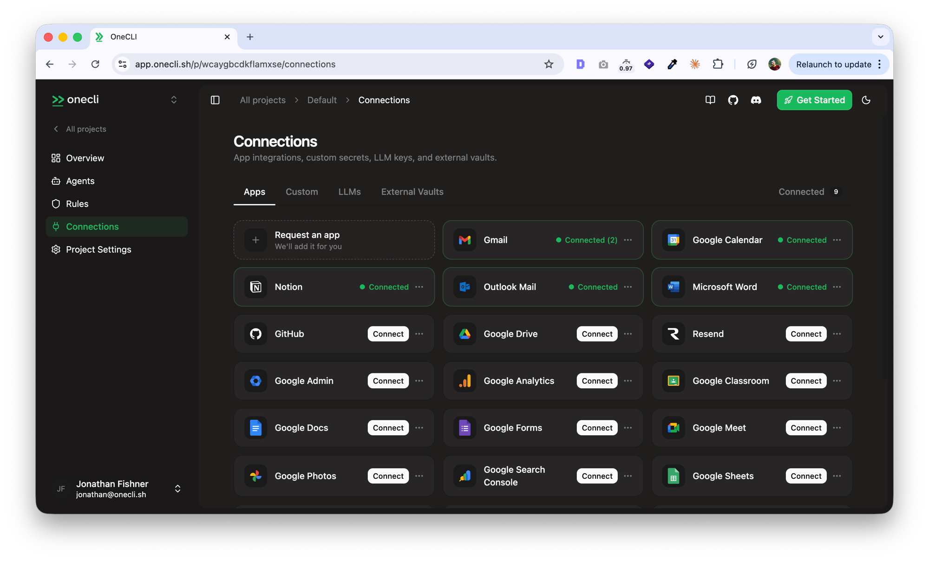Click Default in the breadcrumb
This screenshot has height=561, width=929.
pos(322,100)
